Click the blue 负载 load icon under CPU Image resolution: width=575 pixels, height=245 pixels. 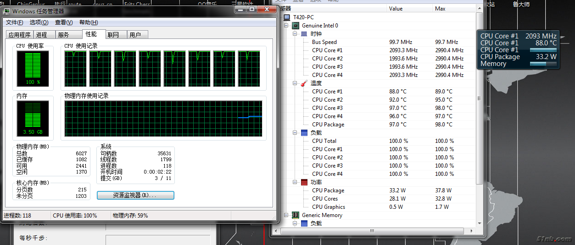tap(304, 133)
